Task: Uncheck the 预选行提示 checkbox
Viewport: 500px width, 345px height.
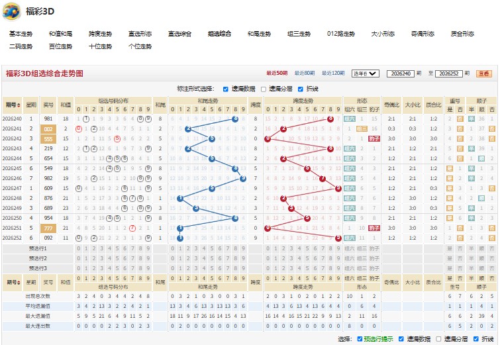Action: pos(360,339)
